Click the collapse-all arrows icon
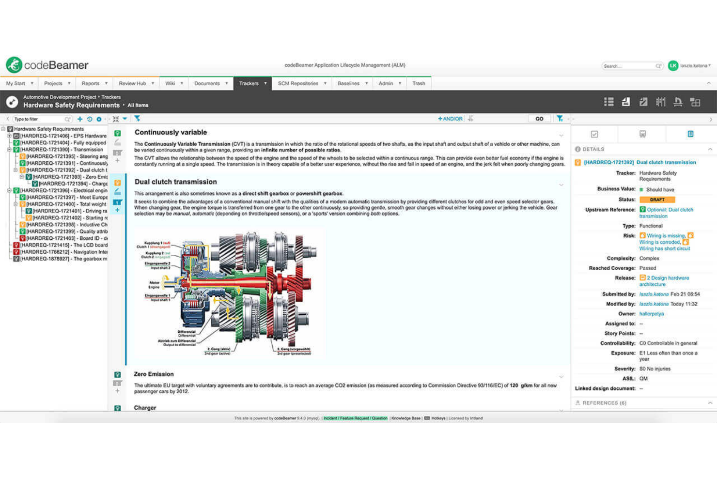This screenshot has height=478, width=717. (116, 119)
